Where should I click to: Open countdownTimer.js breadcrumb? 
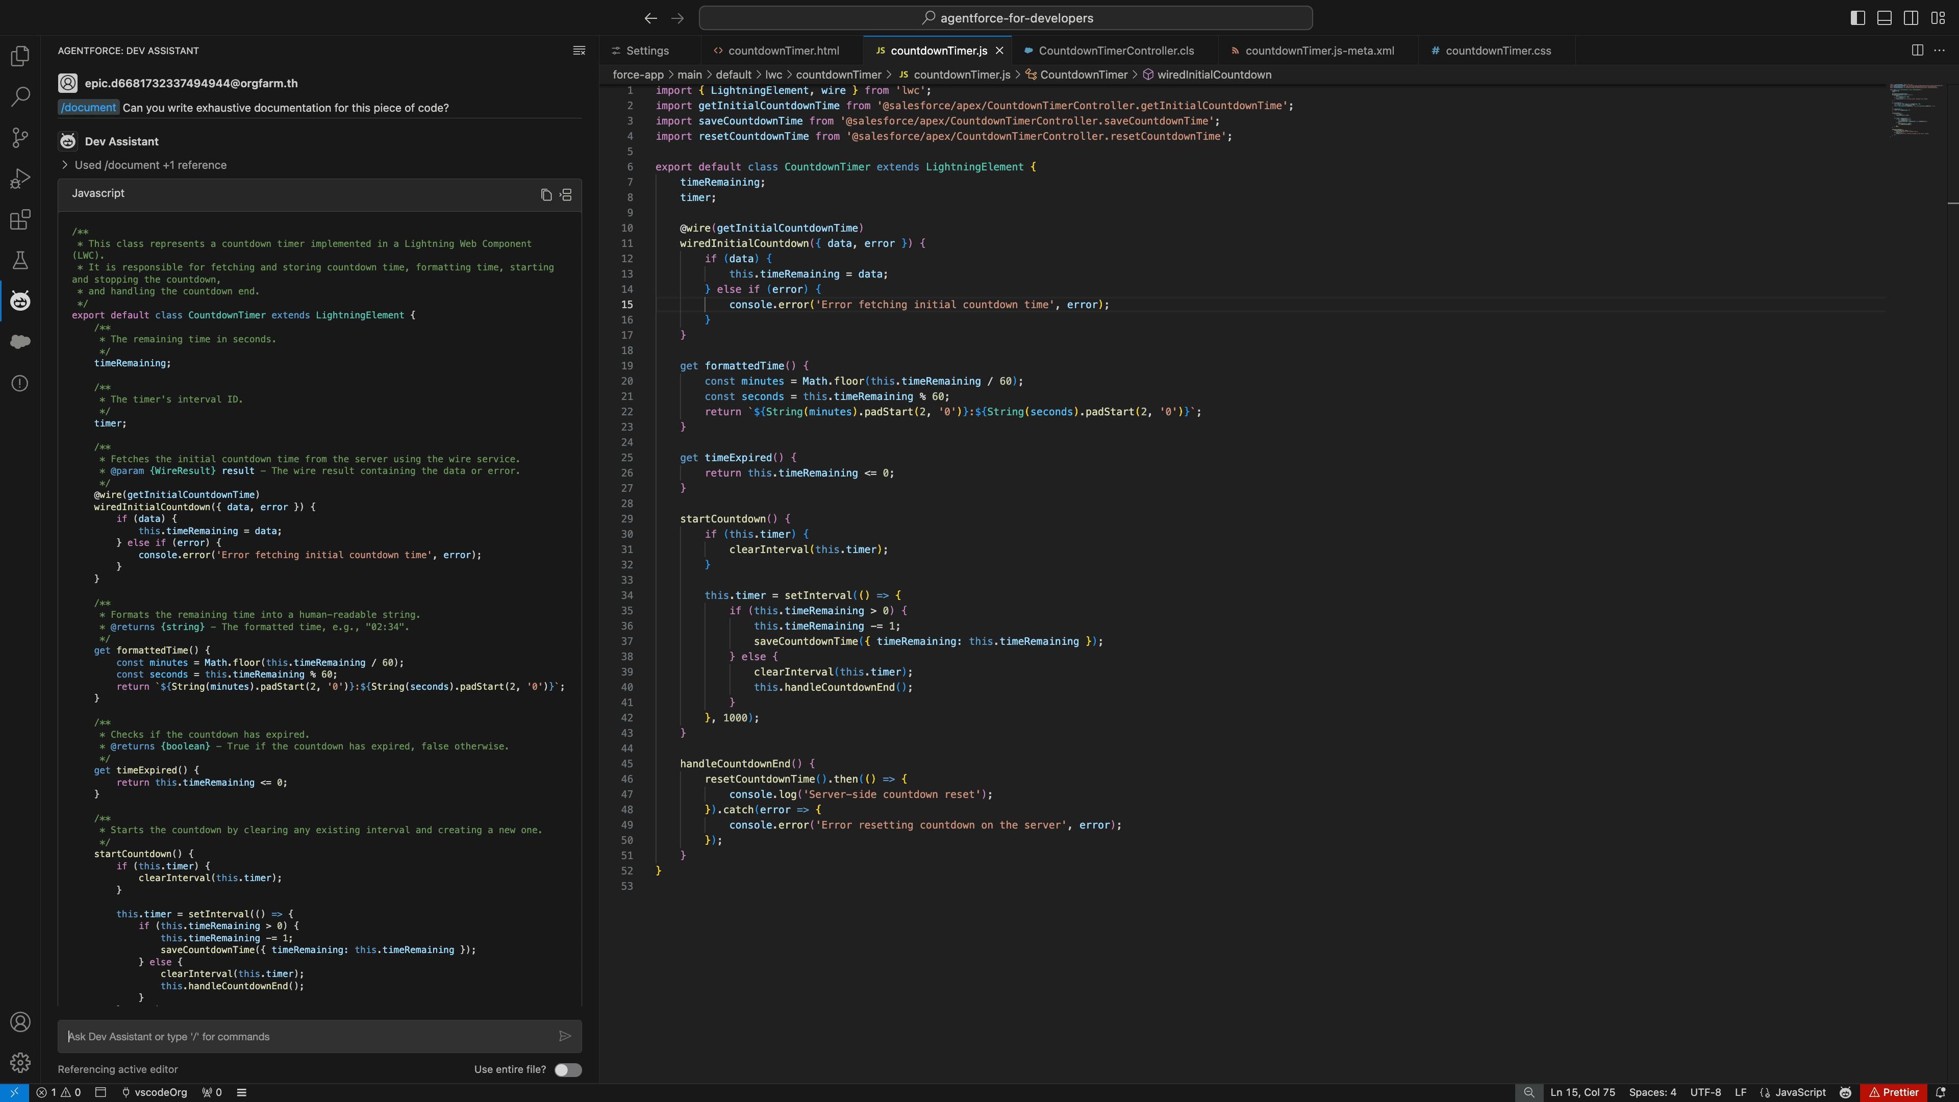(955, 74)
